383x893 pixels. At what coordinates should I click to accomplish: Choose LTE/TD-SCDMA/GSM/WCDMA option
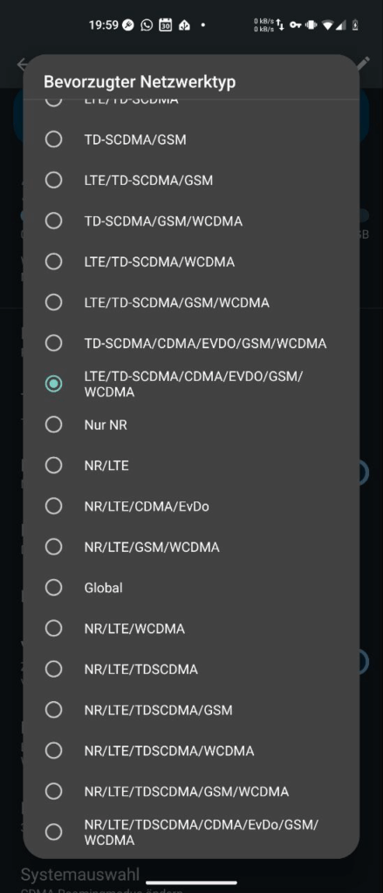point(191,303)
